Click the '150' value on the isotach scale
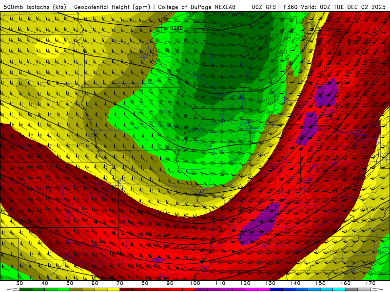 tap(320, 283)
